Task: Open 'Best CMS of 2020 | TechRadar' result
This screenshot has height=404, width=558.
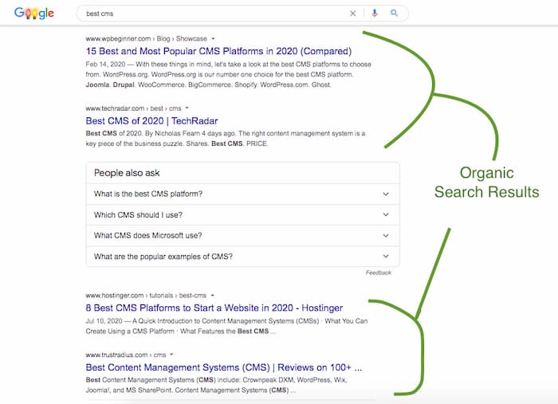Action: 151,121
